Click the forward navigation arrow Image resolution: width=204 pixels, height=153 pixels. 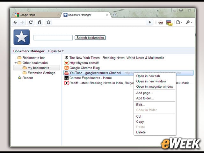pos(22,22)
